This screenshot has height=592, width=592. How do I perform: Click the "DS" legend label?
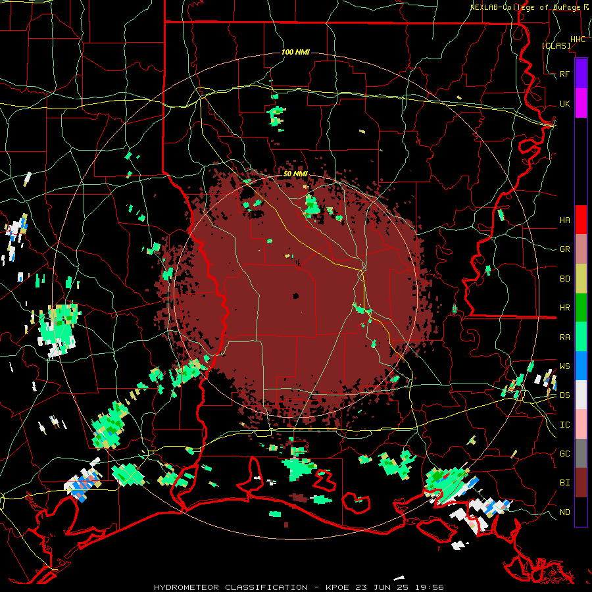tap(565, 395)
